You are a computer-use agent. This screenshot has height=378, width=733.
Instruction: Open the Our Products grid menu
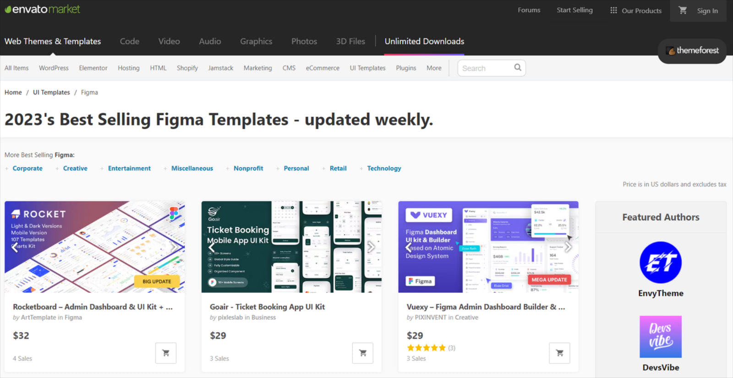coord(635,10)
